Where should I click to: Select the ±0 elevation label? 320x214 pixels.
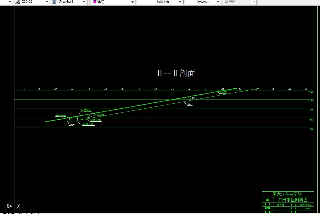pyautogui.click(x=311, y=120)
